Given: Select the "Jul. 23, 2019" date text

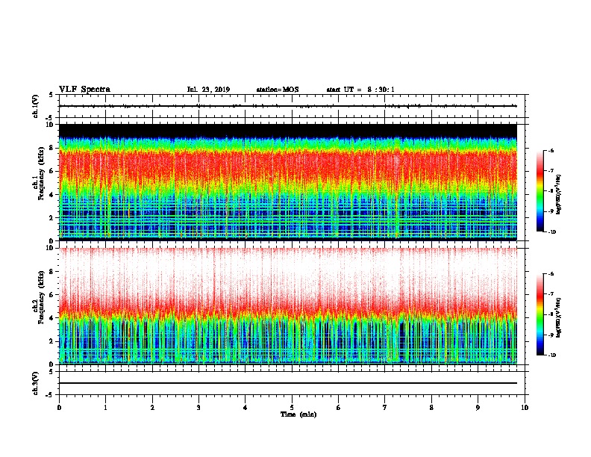Looking at the screenshot, I should tap(208, 90).
